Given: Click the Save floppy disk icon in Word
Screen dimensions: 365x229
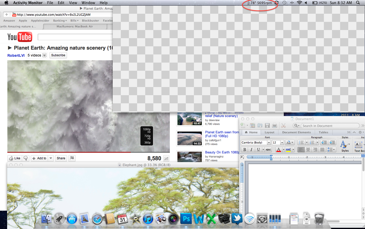Looking at the screenshot, I should pos(267,125).
